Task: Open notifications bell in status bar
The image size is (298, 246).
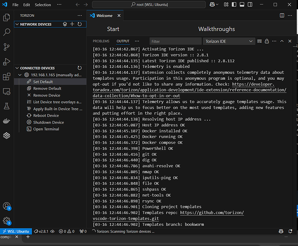Action: pyautogui.click(x=290, y=231)
